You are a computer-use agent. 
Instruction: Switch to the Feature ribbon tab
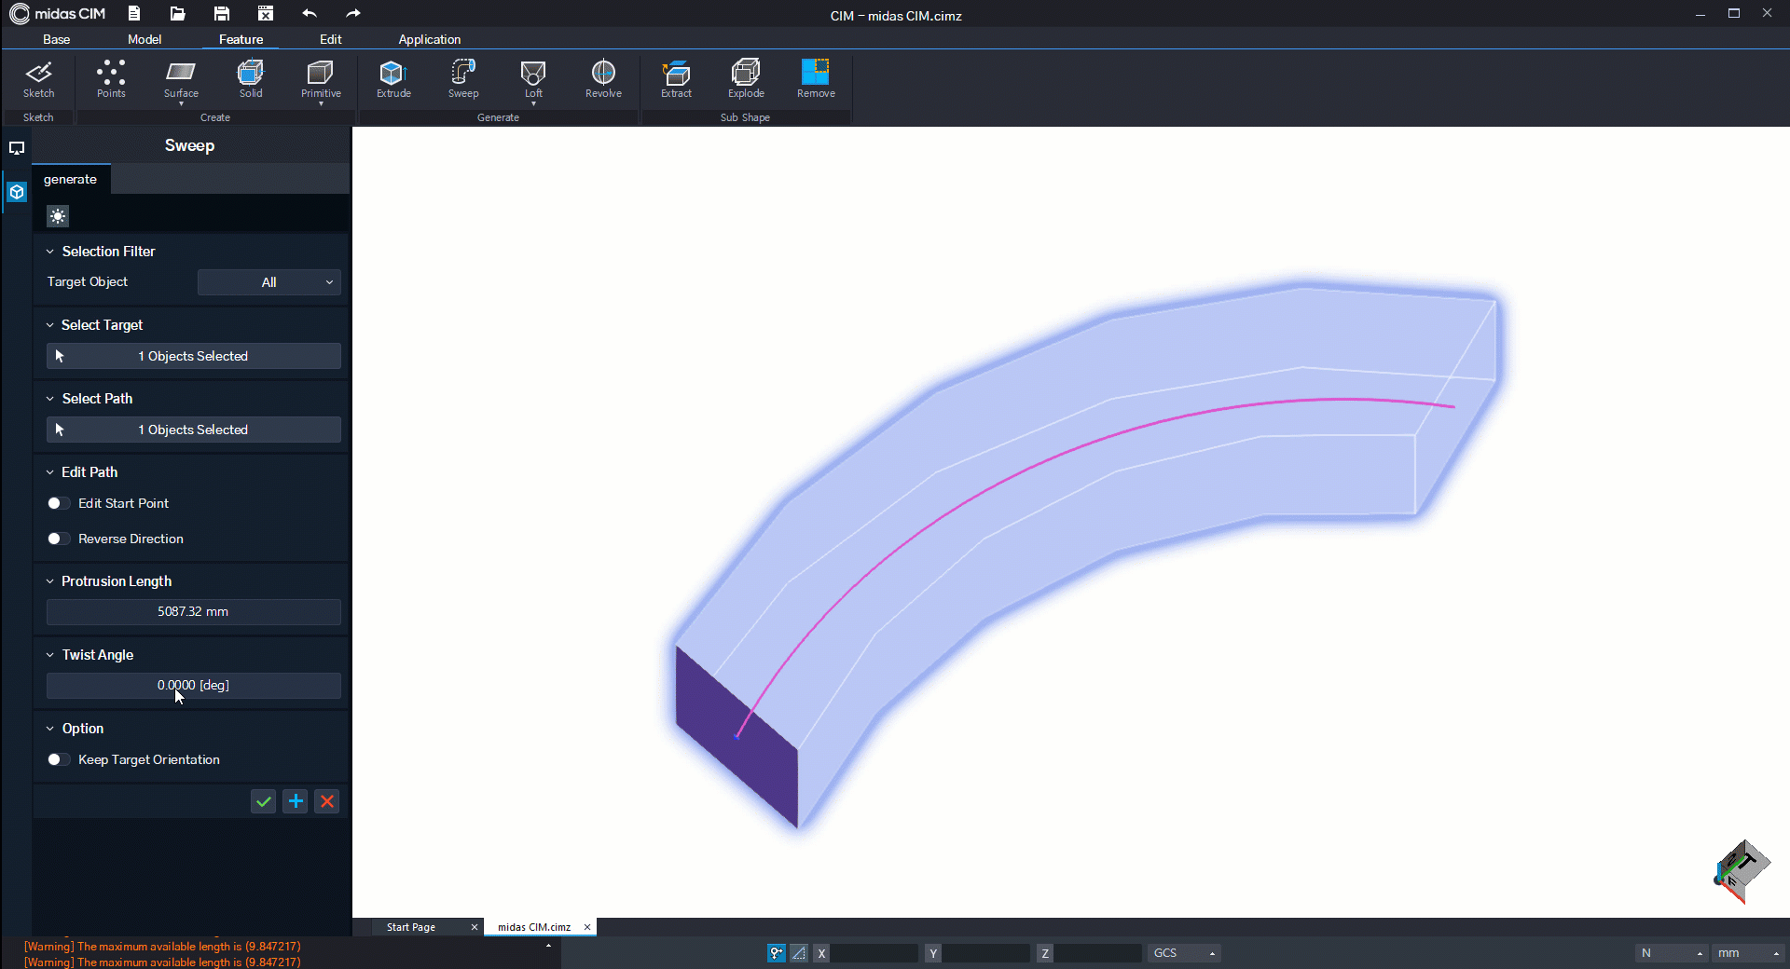pos(241,39)
